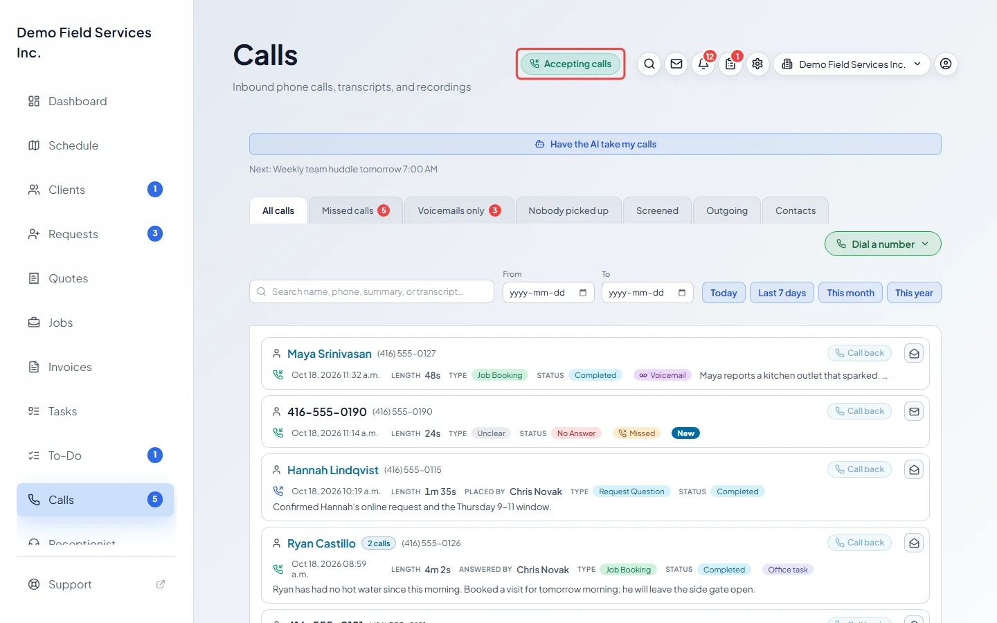Click Have the AI take my calls
The height and width of the screenshot is (623, 997).
[595, 144]
